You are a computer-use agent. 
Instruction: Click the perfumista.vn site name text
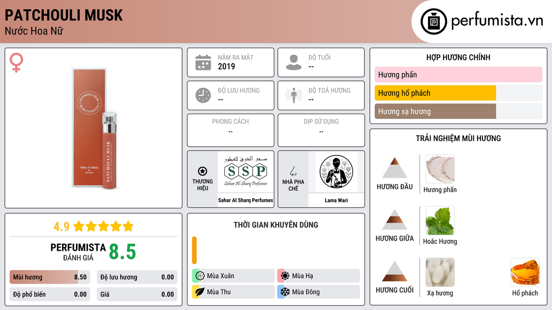497,21
